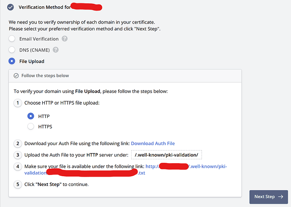Select File Upload radio option
Screen dimensions: 291x207
coord(12,61)
